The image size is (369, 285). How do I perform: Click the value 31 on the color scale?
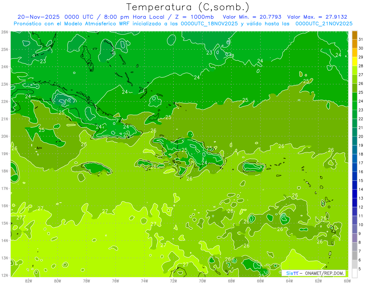coord(361,39)
